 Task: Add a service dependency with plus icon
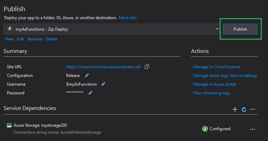tap(235, 109)
